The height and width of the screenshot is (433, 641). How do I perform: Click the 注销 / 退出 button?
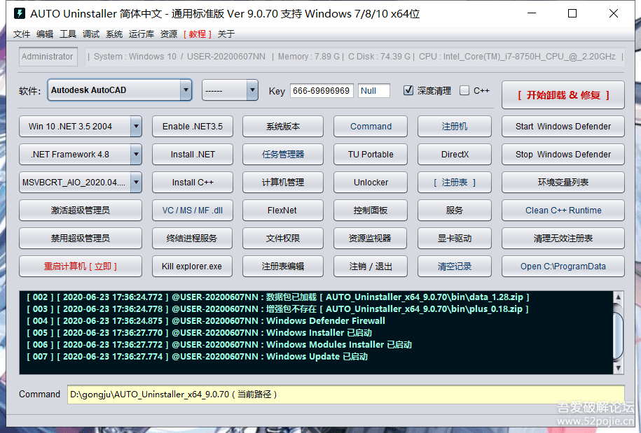click(371, 266)
